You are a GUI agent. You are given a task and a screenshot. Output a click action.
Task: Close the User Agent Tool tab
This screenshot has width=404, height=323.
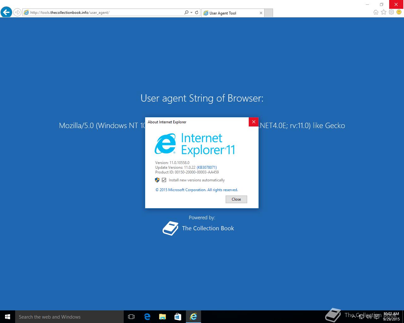[261, 13]
